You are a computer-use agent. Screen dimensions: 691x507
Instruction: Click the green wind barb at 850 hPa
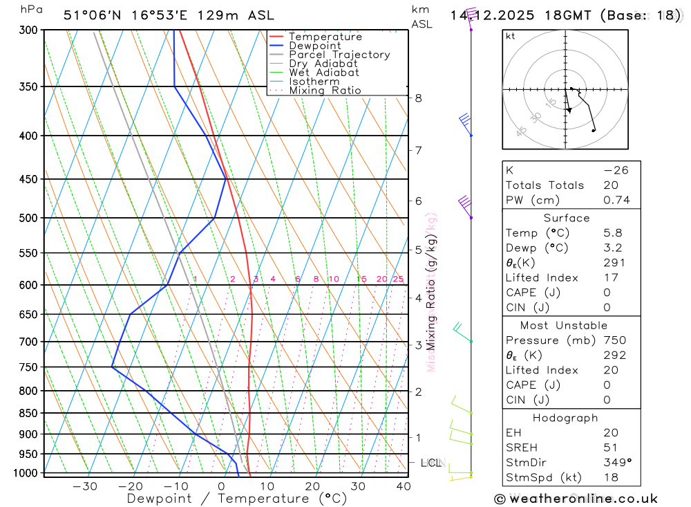(x=462, y=405)
